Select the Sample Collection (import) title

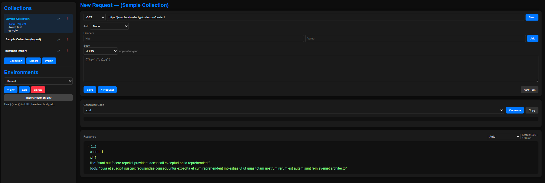[x=23, y=39]
